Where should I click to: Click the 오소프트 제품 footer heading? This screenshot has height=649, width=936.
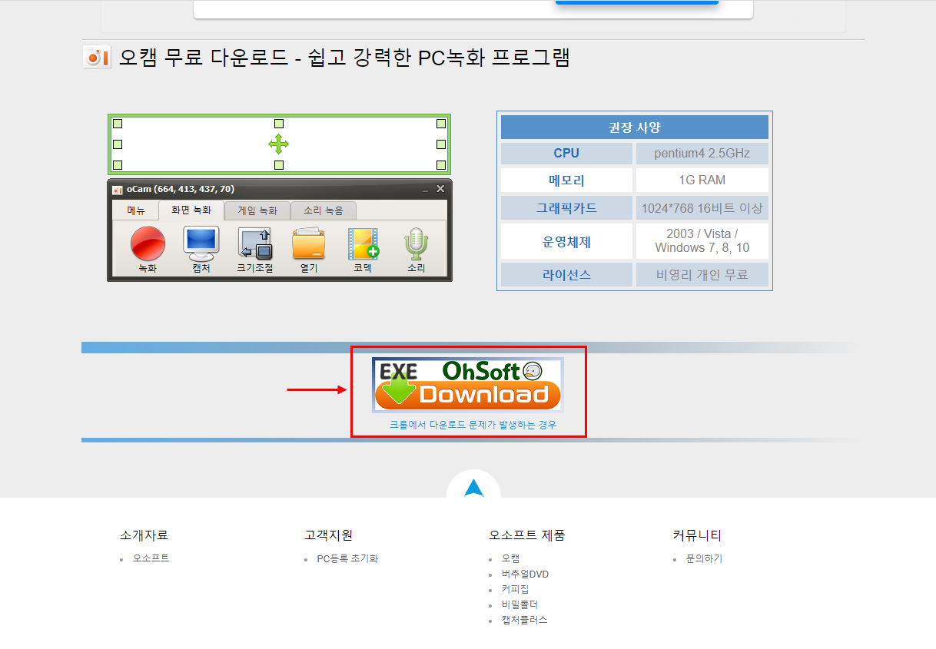pos(527,535)
